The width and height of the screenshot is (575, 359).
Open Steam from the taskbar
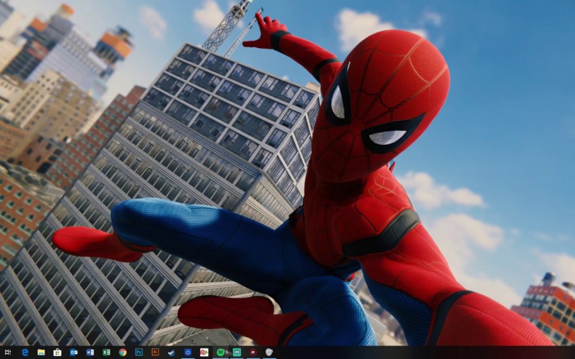tap(171, 353)
